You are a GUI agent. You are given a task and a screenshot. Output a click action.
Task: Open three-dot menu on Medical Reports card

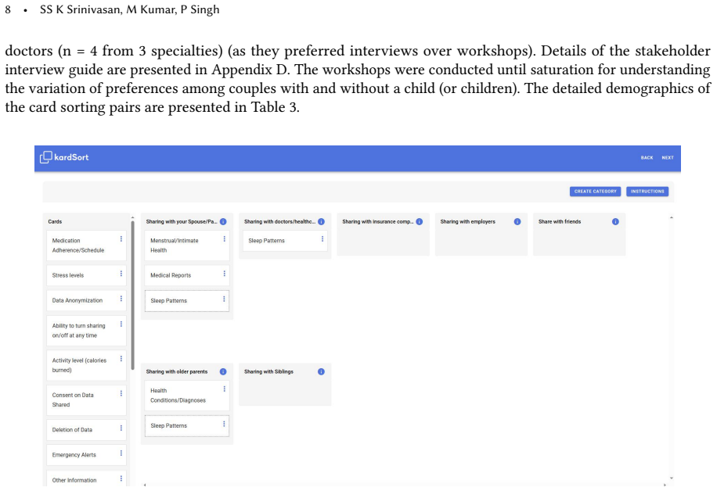pos(224,274)
